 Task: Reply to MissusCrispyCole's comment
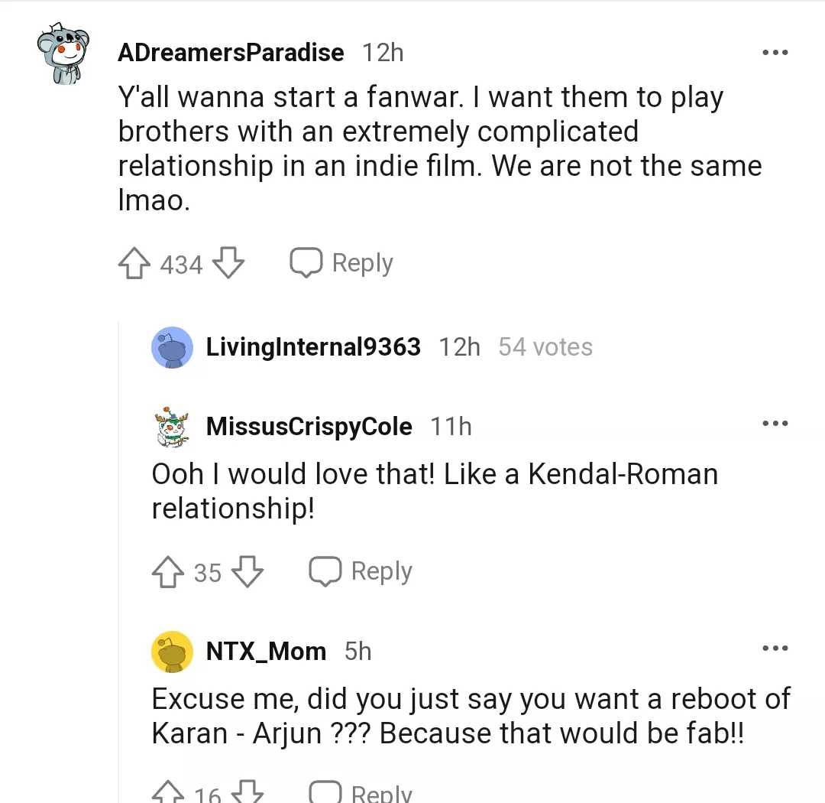point(361,572)
